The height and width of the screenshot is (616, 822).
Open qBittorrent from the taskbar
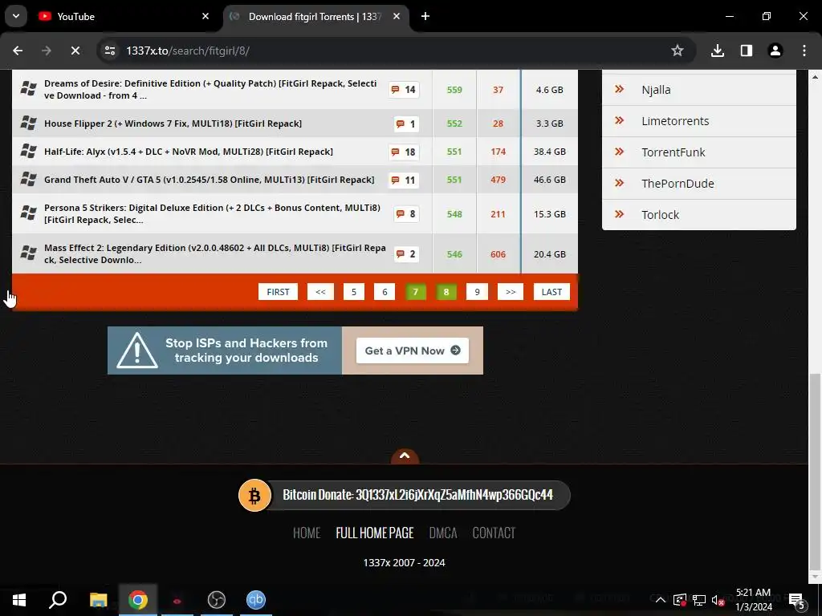pyautogui.click(x=256, y=600)
